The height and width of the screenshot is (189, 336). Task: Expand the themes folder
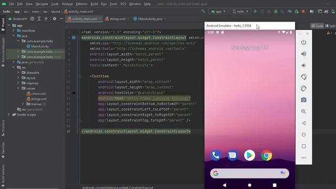(23, 104)
